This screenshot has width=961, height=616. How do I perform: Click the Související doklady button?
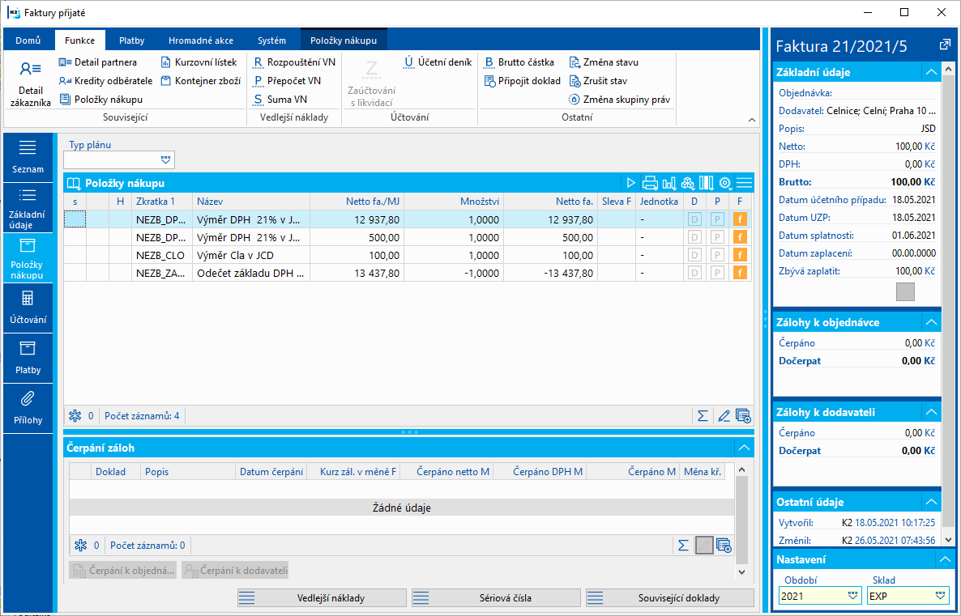(x=670, y=598)
